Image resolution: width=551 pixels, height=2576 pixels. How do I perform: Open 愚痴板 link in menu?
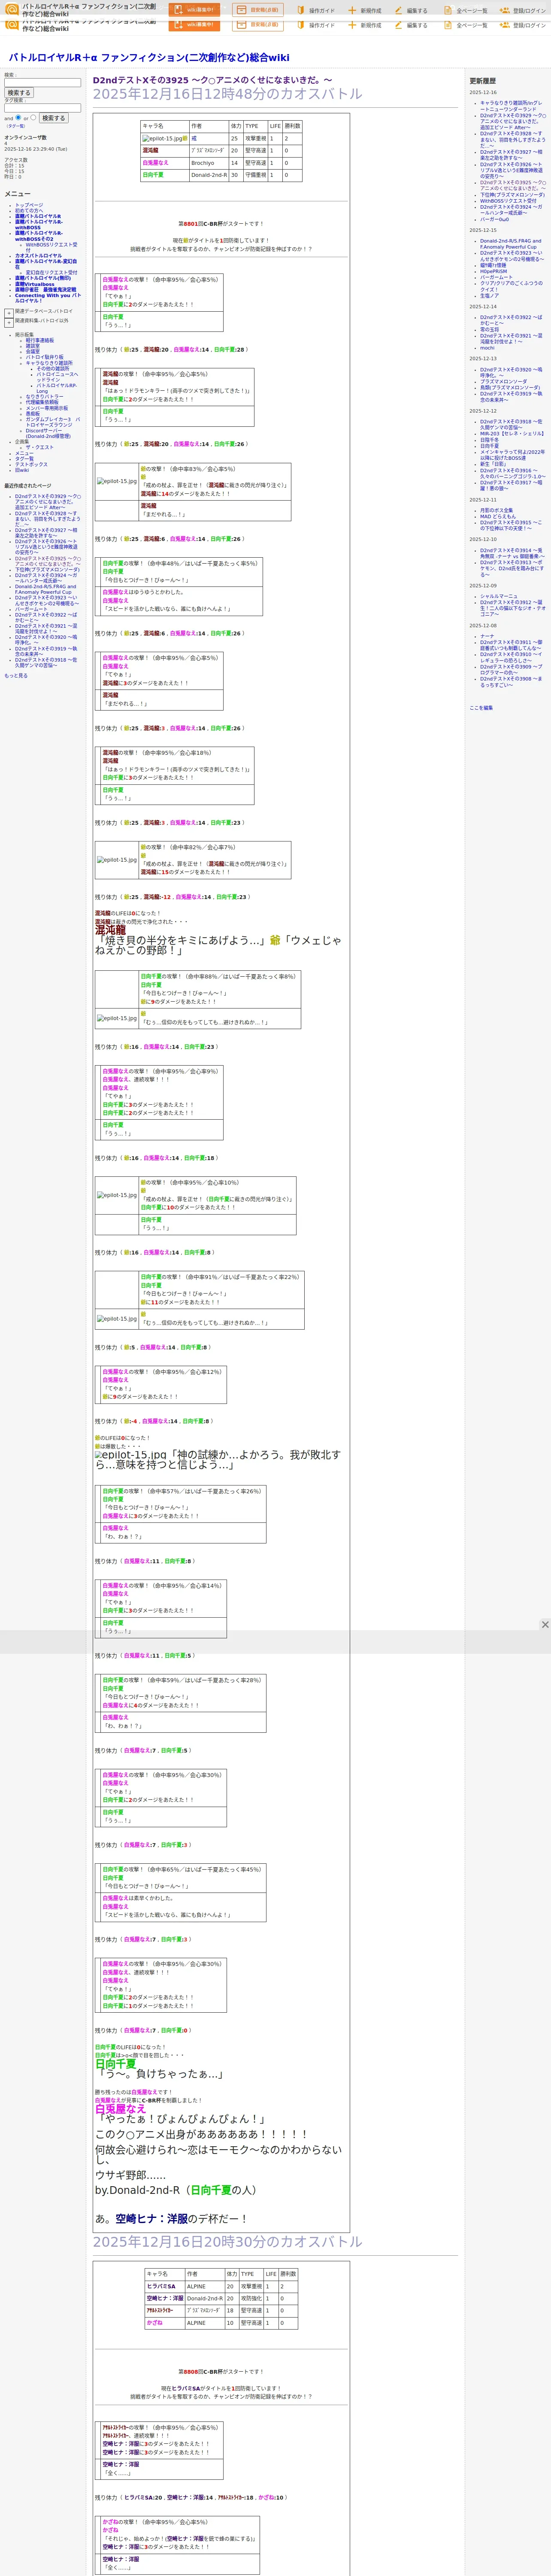pyautogui.click(x=33, y=414)
